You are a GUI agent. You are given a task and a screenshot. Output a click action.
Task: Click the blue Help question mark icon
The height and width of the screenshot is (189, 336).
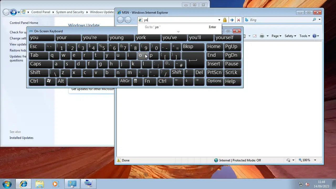pyautogui.click(x=314, y=36)
